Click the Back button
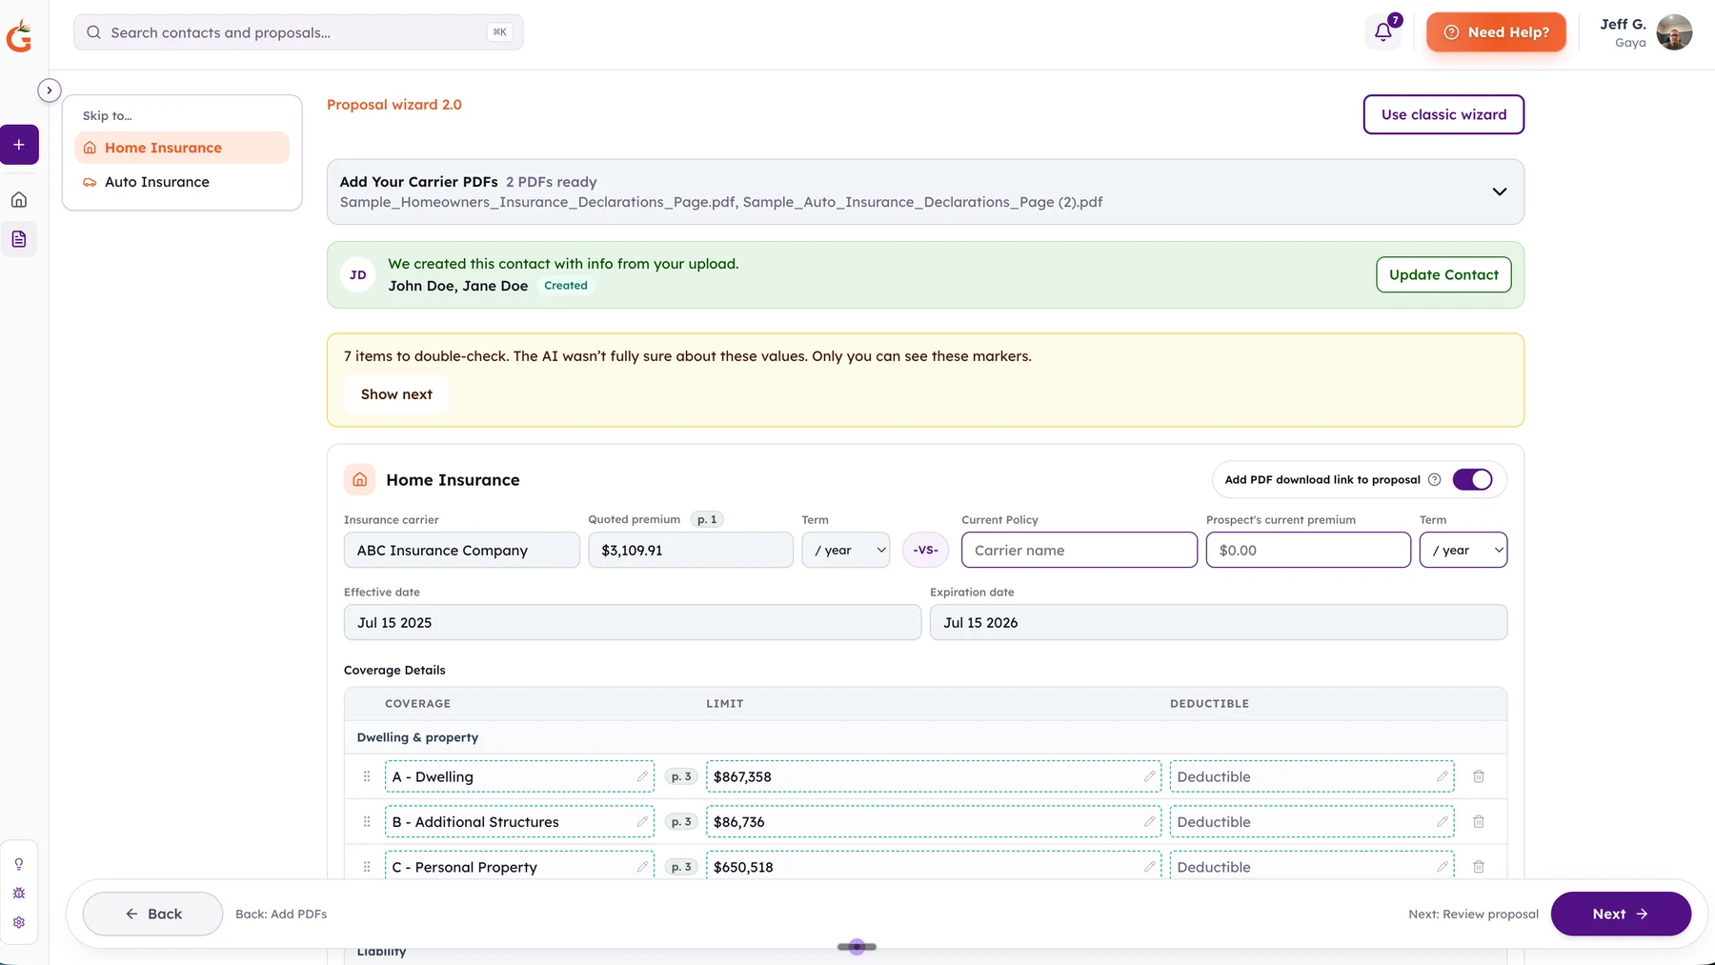Image resolution: width=1715 pixels, height=965 pixels. pyautogui.click(x=152, y=914)
